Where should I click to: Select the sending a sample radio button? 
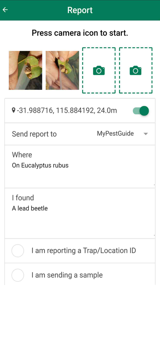click(18, 275)
